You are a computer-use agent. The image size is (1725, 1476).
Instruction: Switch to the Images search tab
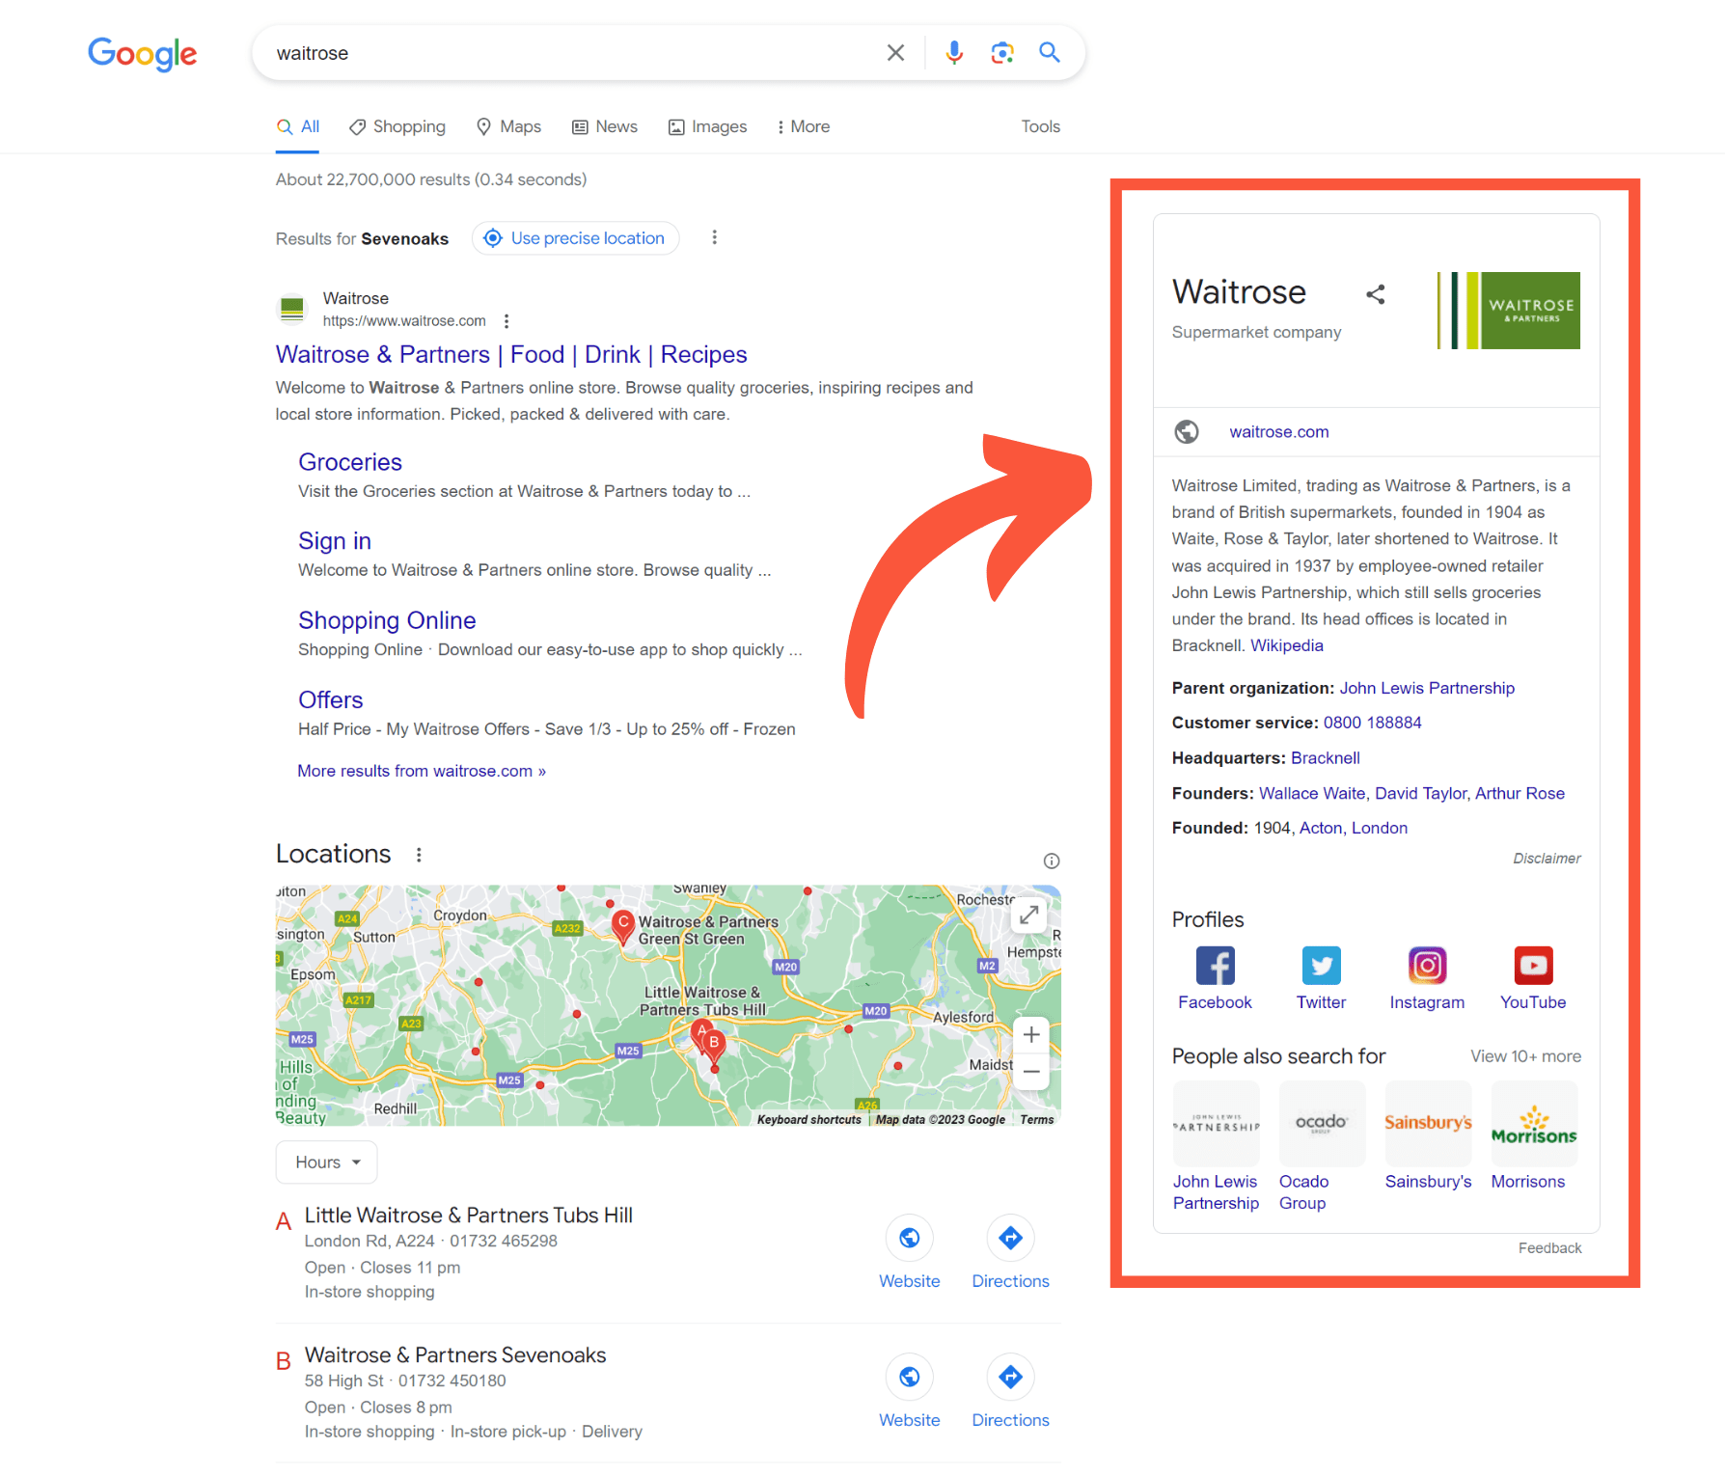[707, 126]
